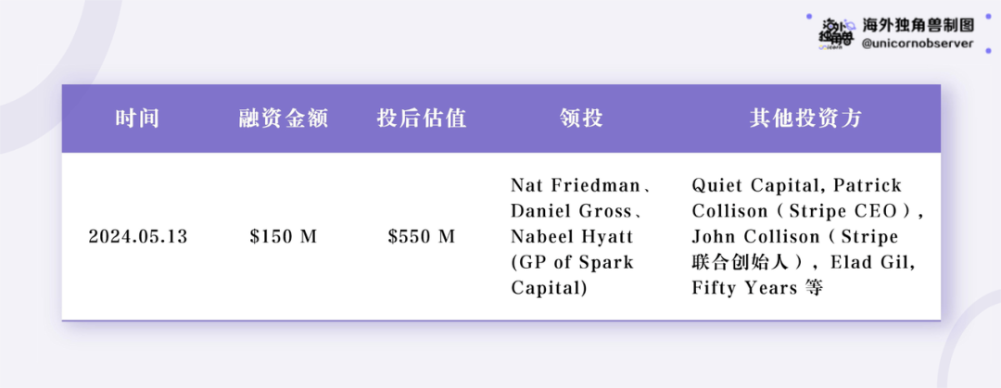Click the 海外独角兽制图 title text

click(x=918, y=26)
